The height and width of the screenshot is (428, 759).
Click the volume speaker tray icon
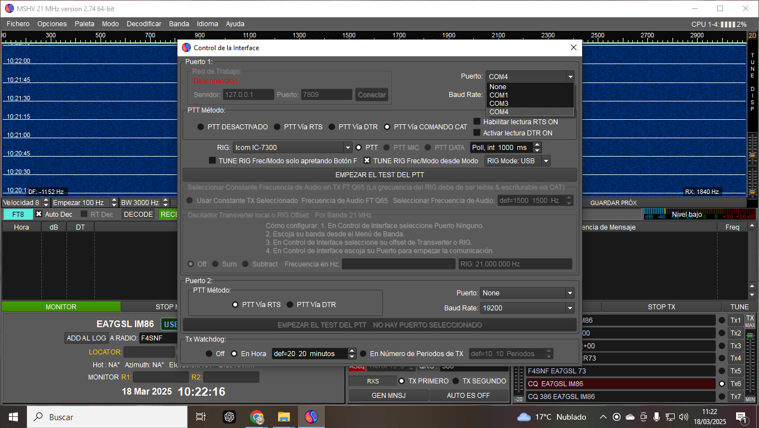684,417
